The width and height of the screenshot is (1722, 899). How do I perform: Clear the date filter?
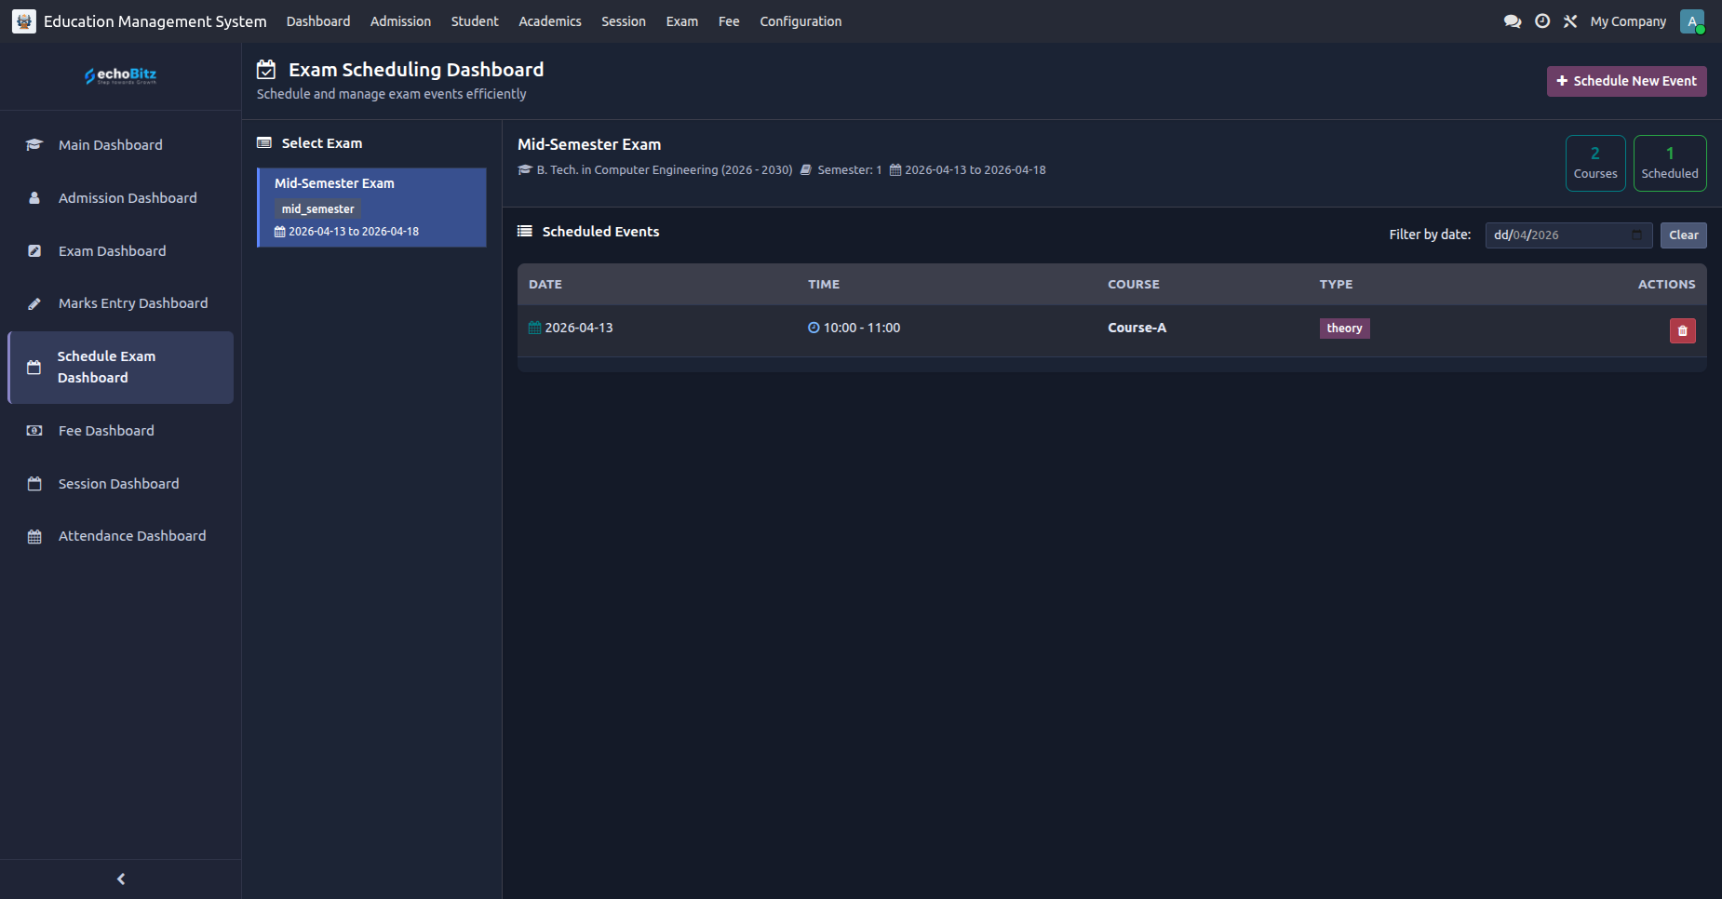(1683, 235)
